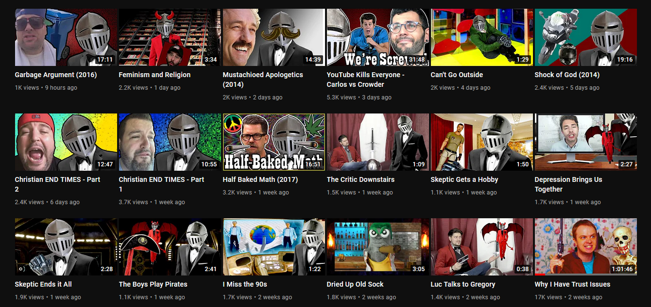Screen dimensions: 651x307
Task: Play the Why I Have Trust Issues thumbnail
Action: pyautogui.click(x=586, y=247)
